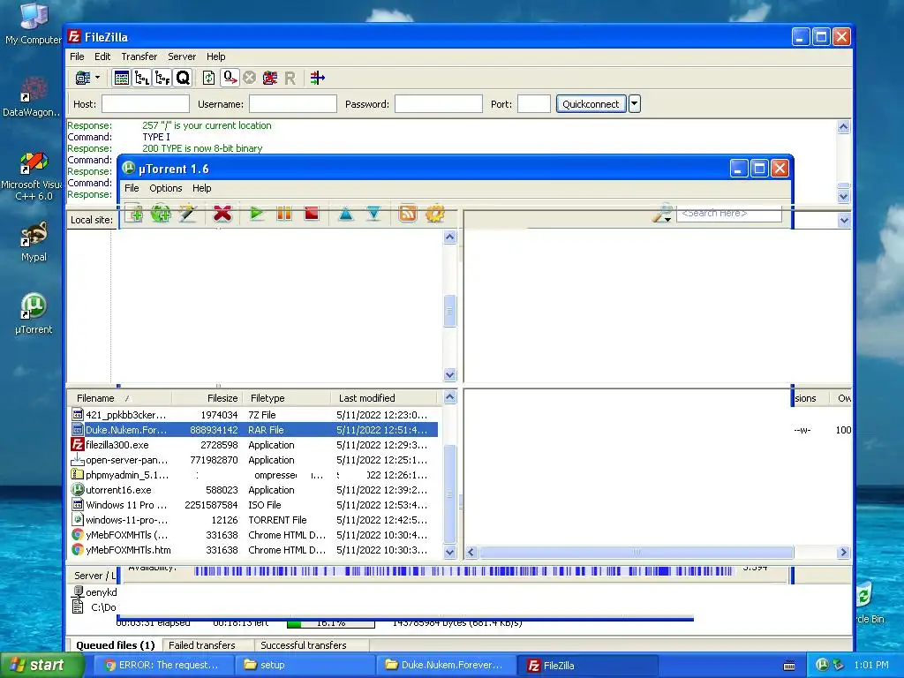Viewport: 904px width, 678px height.
Task: Open FileZilla Server menu
Action: tap(182, 56)
